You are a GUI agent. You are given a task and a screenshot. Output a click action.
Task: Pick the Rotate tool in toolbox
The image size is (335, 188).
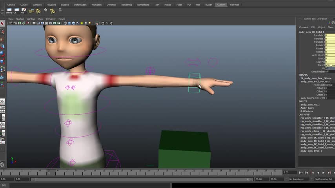2,54
